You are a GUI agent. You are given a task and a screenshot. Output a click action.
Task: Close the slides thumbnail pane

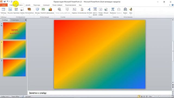26,20
